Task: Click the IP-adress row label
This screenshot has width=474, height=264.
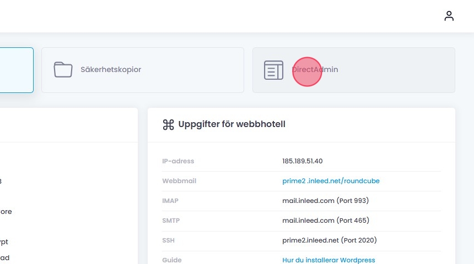Action: click(178, 161)
